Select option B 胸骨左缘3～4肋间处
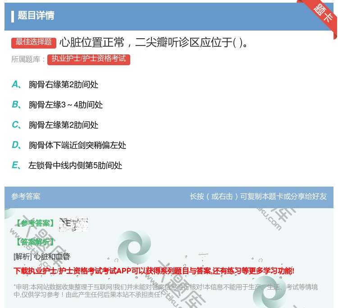338x308 pixels. tap(57, 105)
